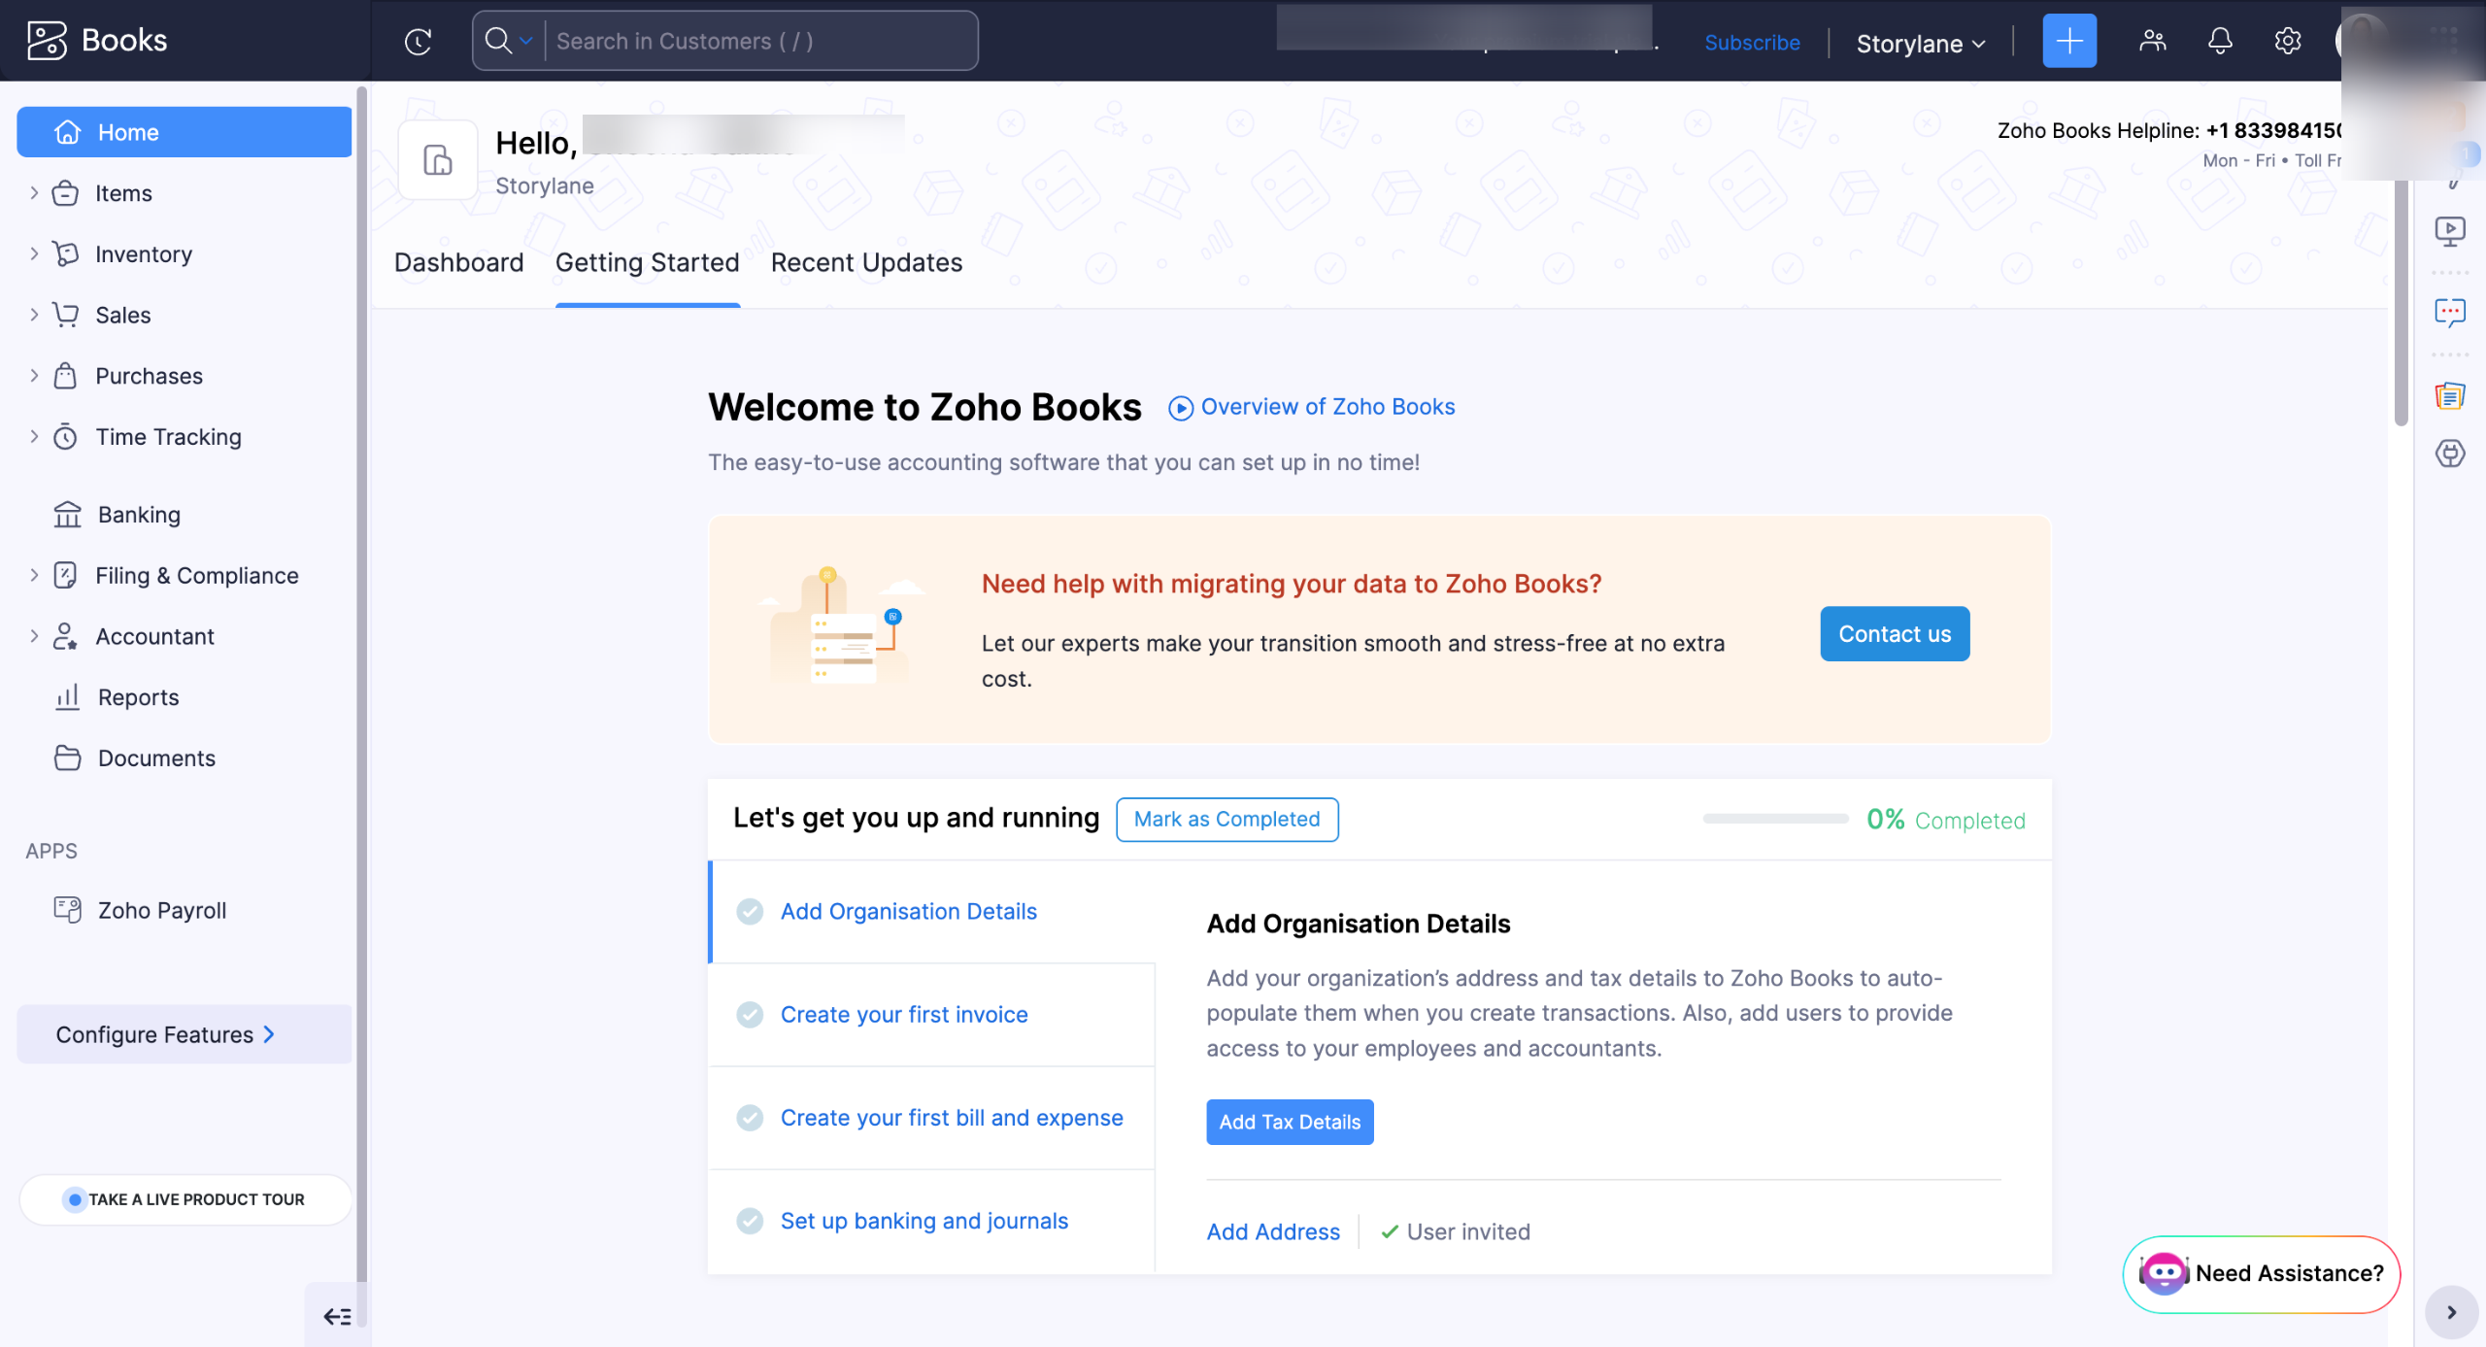Open the Overview of Zoho Books link
The image size is (2486, 1347).
(x=1327, y=407)
